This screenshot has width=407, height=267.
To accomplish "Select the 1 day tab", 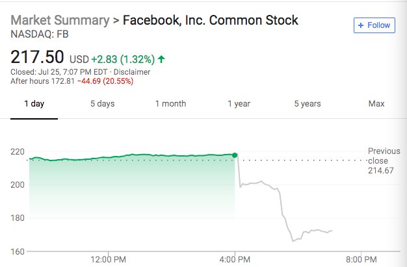I will (34, 104).
